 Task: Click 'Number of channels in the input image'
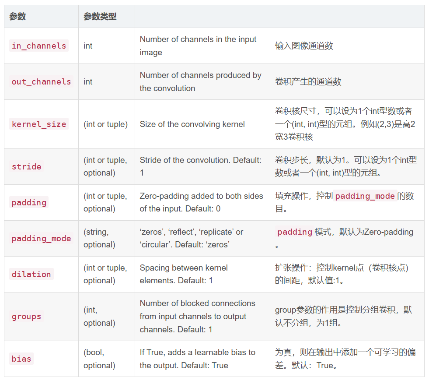click(198, 46)
